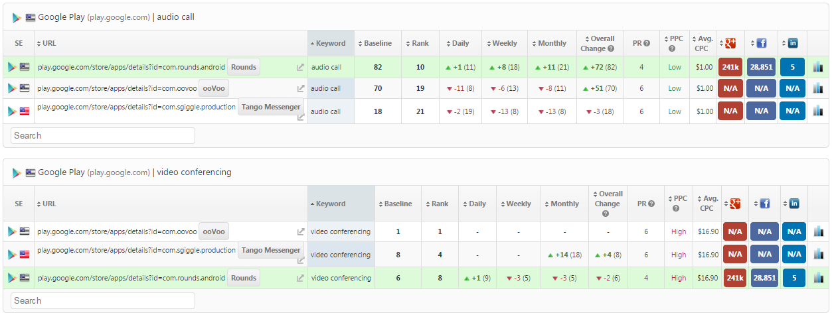Click external link icon for Tango Messenger in audio call table
This screenshot has width=832, height=315.
[x=300, y=117]
